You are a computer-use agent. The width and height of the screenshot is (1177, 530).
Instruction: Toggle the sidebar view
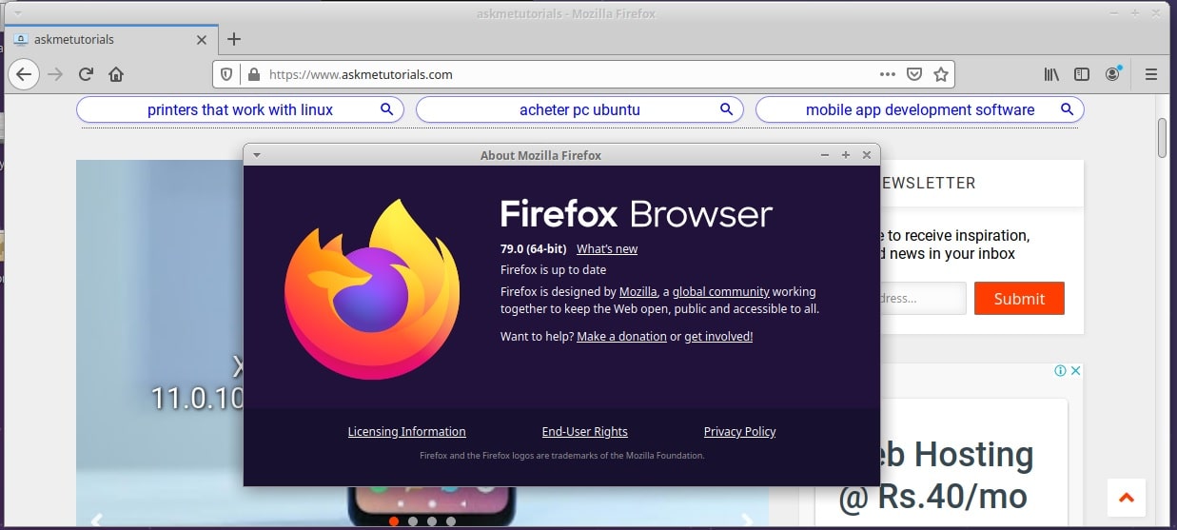click(x=1081, y=73)
